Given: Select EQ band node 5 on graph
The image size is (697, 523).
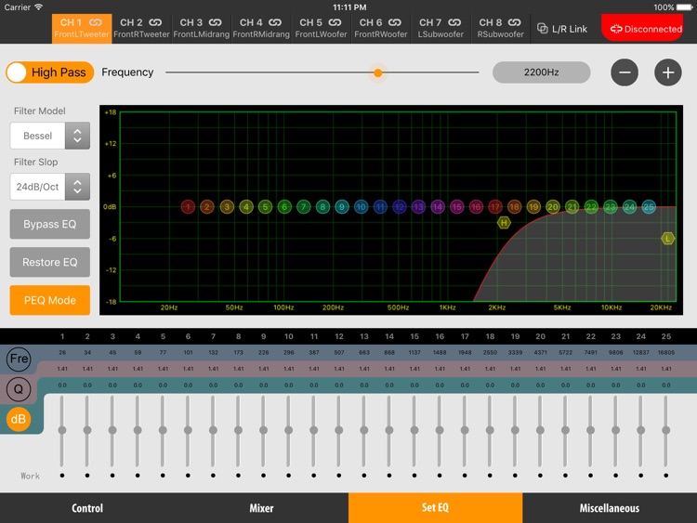Looking at the screenshot, I should click(x=266, y=206).
